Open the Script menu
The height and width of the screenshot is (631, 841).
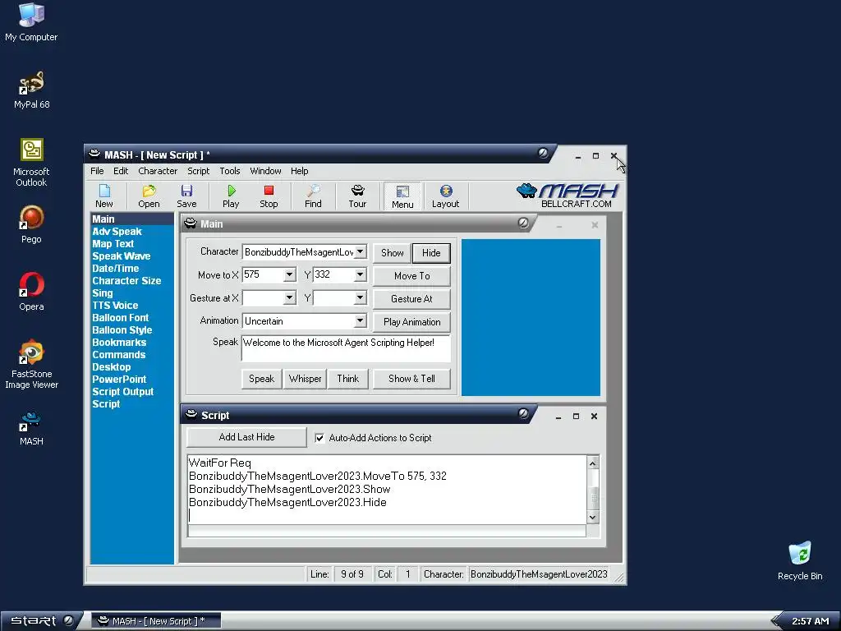click(x=199, y=171)
